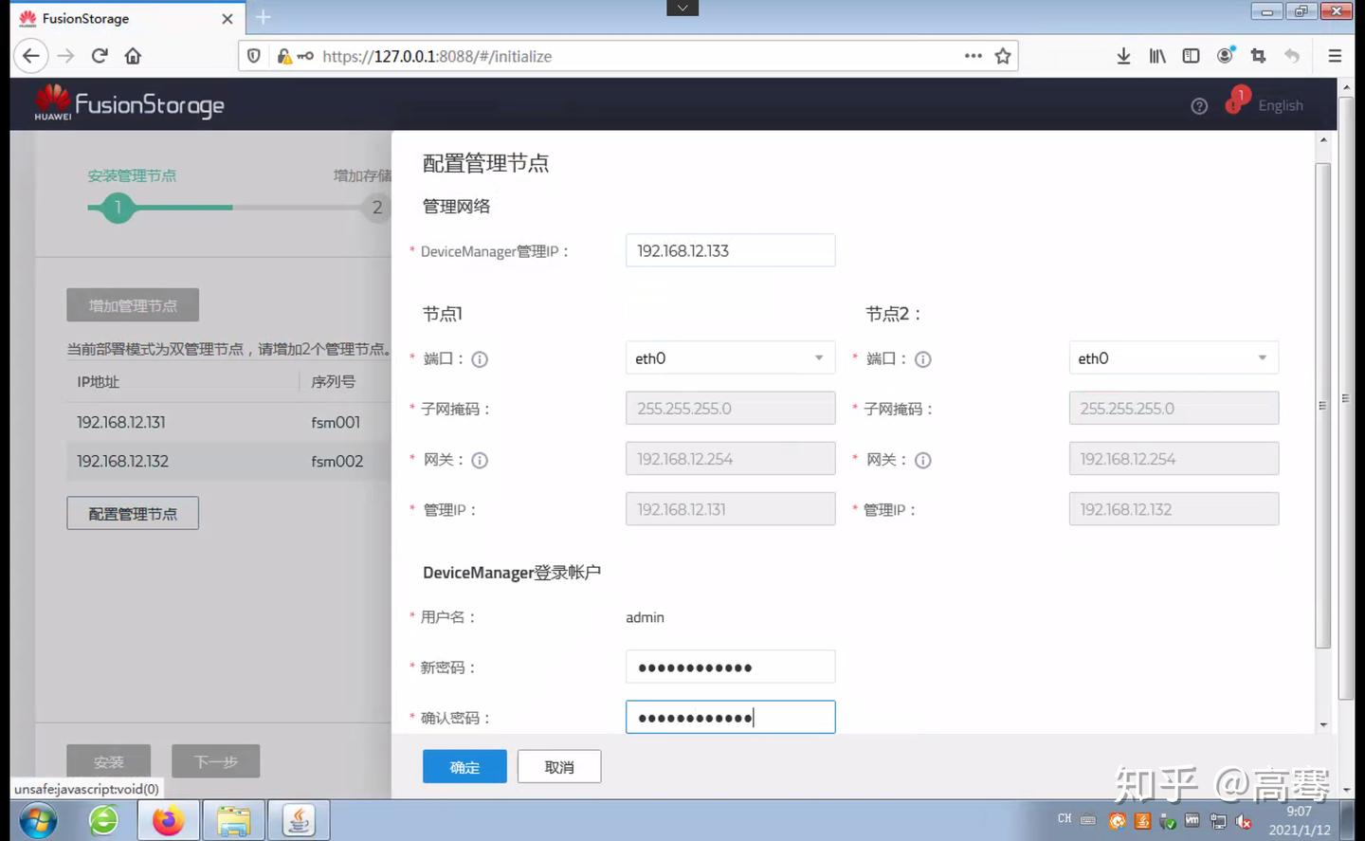The height and width of the screenshot is (841, 1365).
Task: Open the FusionStorage help question-mark icon
Action: click(1198, 106)
